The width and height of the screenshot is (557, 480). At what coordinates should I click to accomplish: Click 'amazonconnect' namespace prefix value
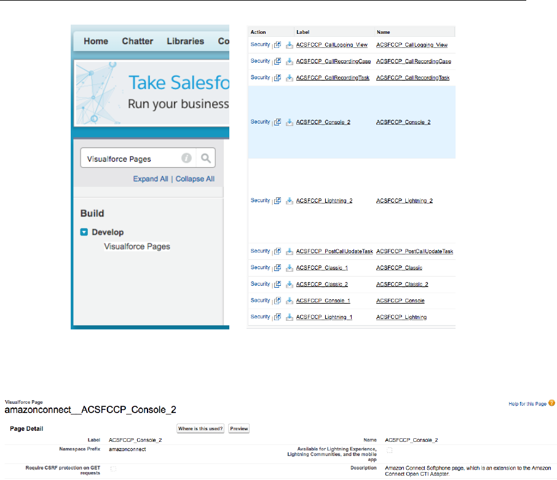click(x=127, y=449)
